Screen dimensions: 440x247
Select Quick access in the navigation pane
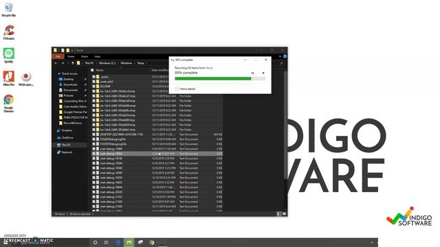pos(69,73)
